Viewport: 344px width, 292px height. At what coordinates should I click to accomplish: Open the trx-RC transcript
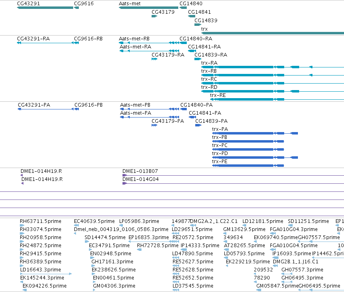pyautogui.click(x=272, y=83)
